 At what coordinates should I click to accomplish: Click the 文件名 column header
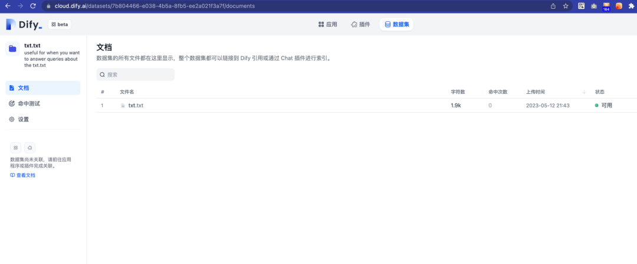[127, 92]
